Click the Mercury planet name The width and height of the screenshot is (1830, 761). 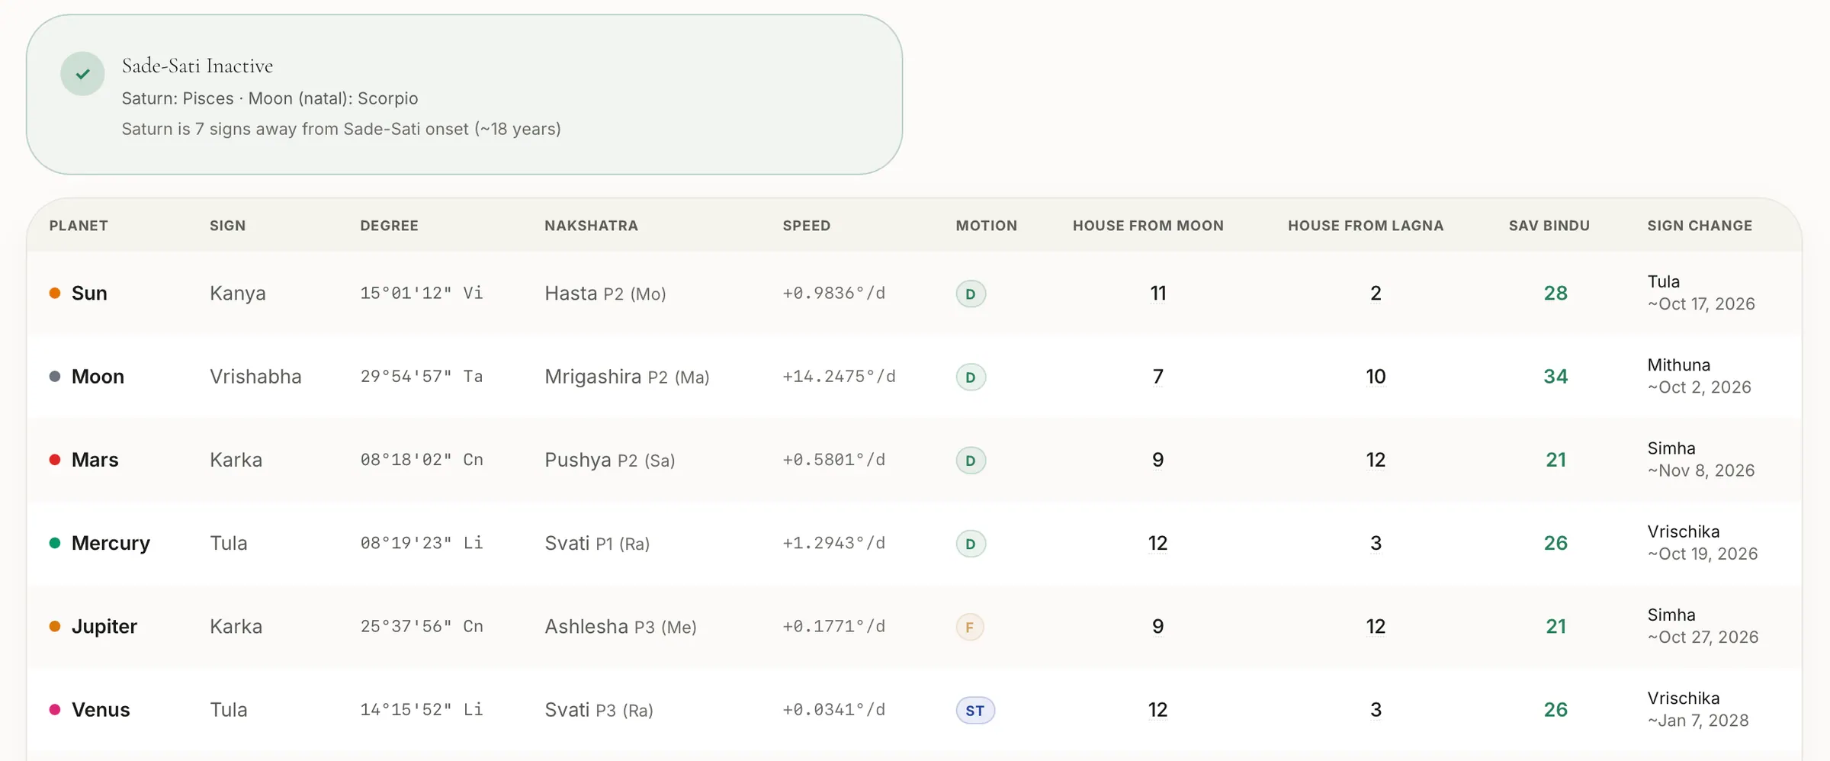[111, 543]
